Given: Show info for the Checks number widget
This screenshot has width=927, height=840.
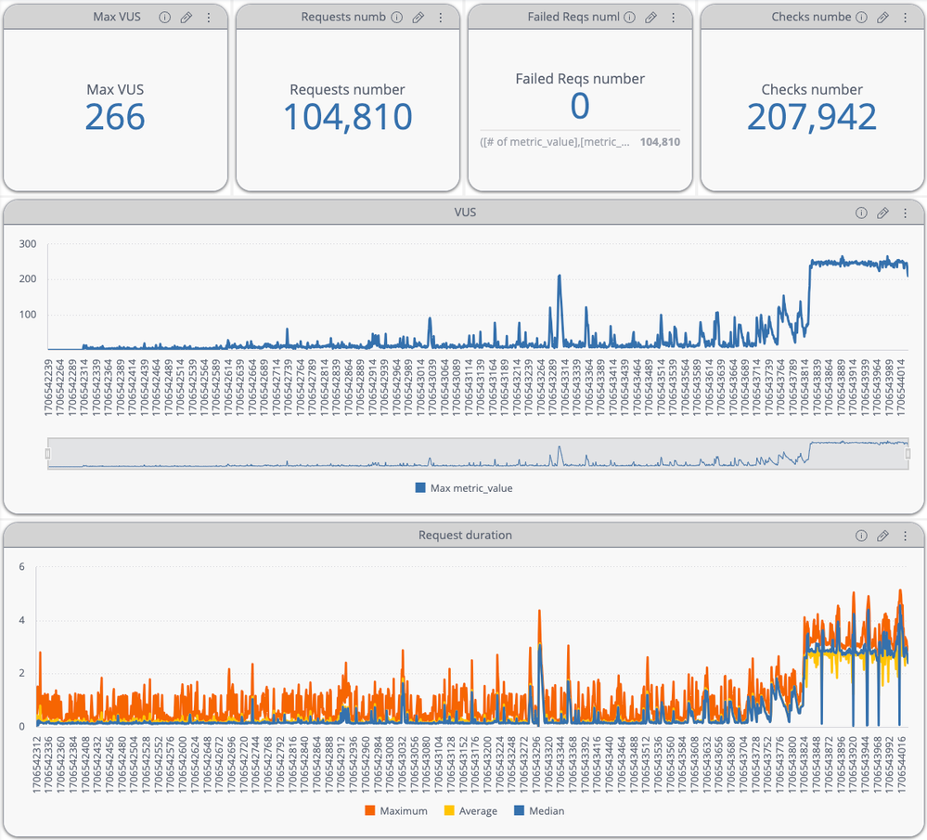Looking at the screenshot, I should click(860, 18).
